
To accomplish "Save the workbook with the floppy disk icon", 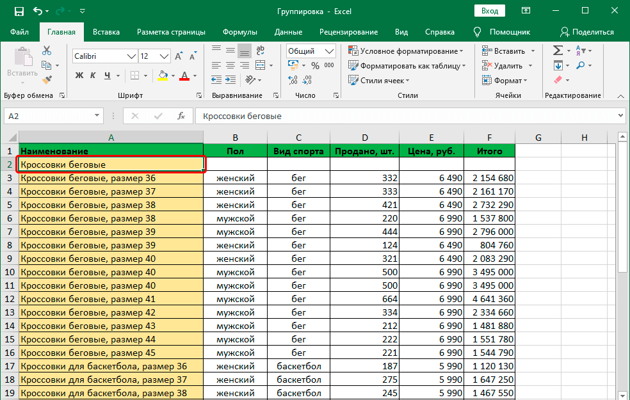I will coord(19,12).
